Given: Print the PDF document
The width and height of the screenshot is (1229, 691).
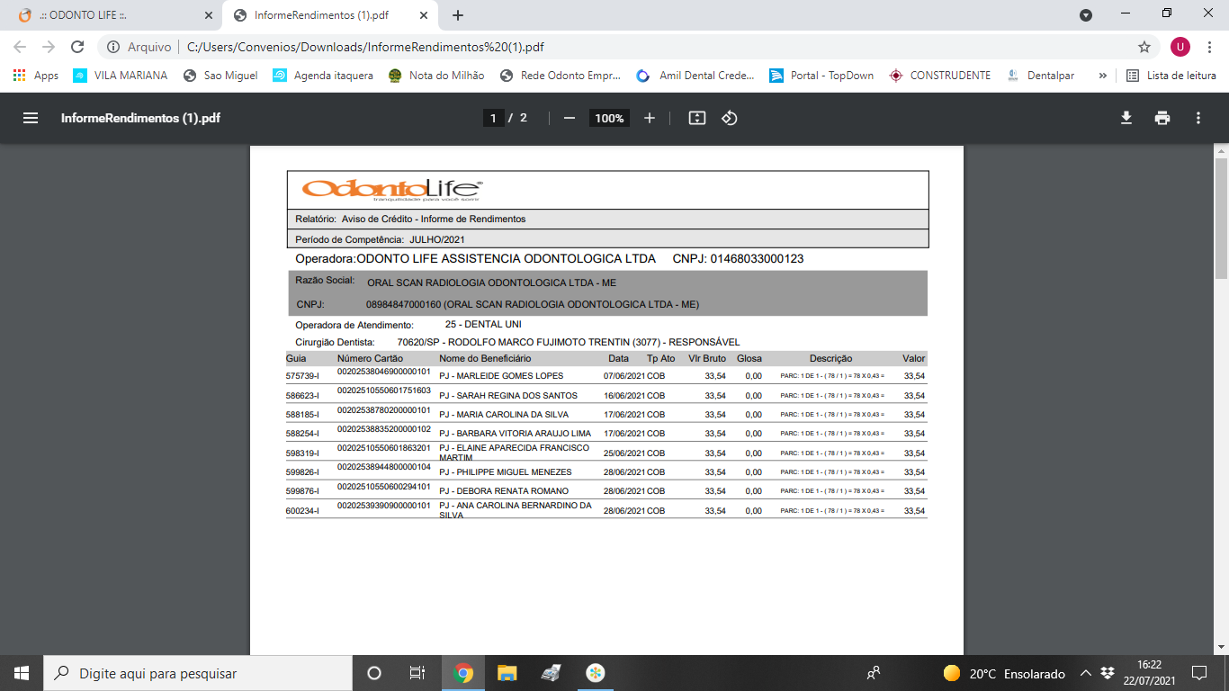Looking at the screenshot, I should click(x=1162, y=118).
